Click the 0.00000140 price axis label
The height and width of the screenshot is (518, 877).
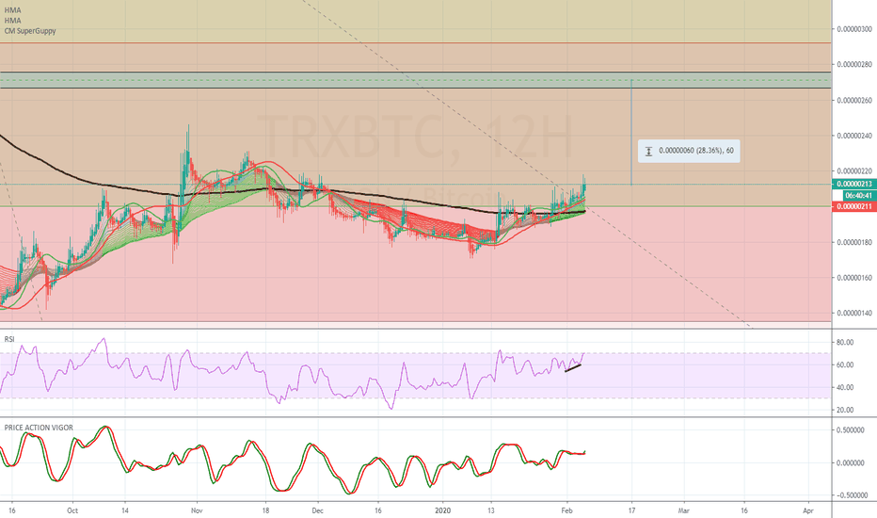(x=854, y=313)
